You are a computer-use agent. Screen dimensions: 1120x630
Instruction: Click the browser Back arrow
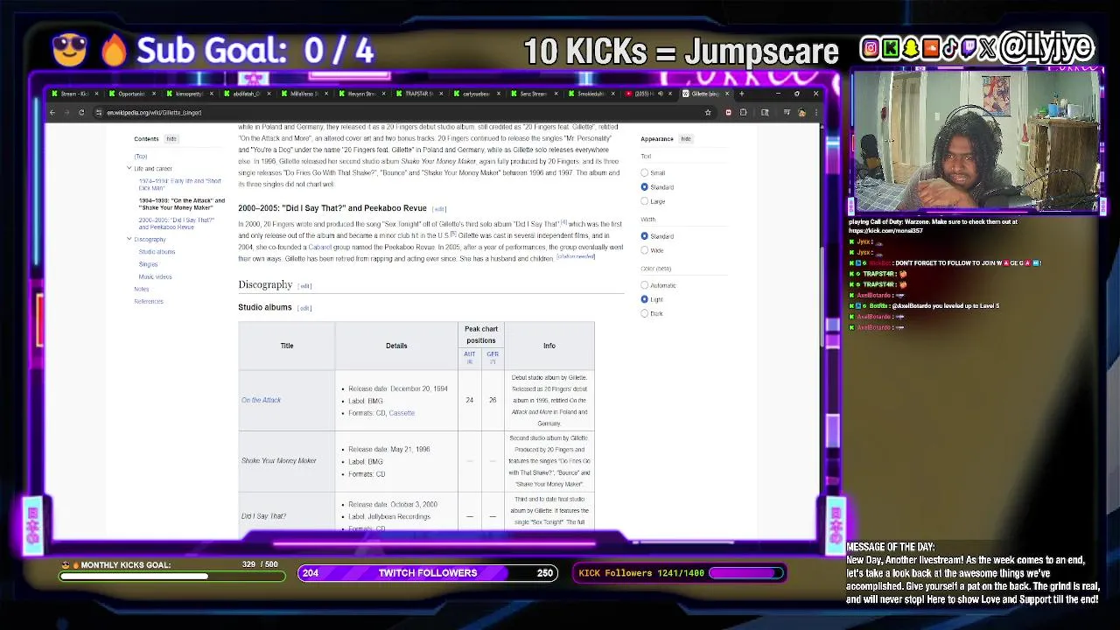pos(52,112)
